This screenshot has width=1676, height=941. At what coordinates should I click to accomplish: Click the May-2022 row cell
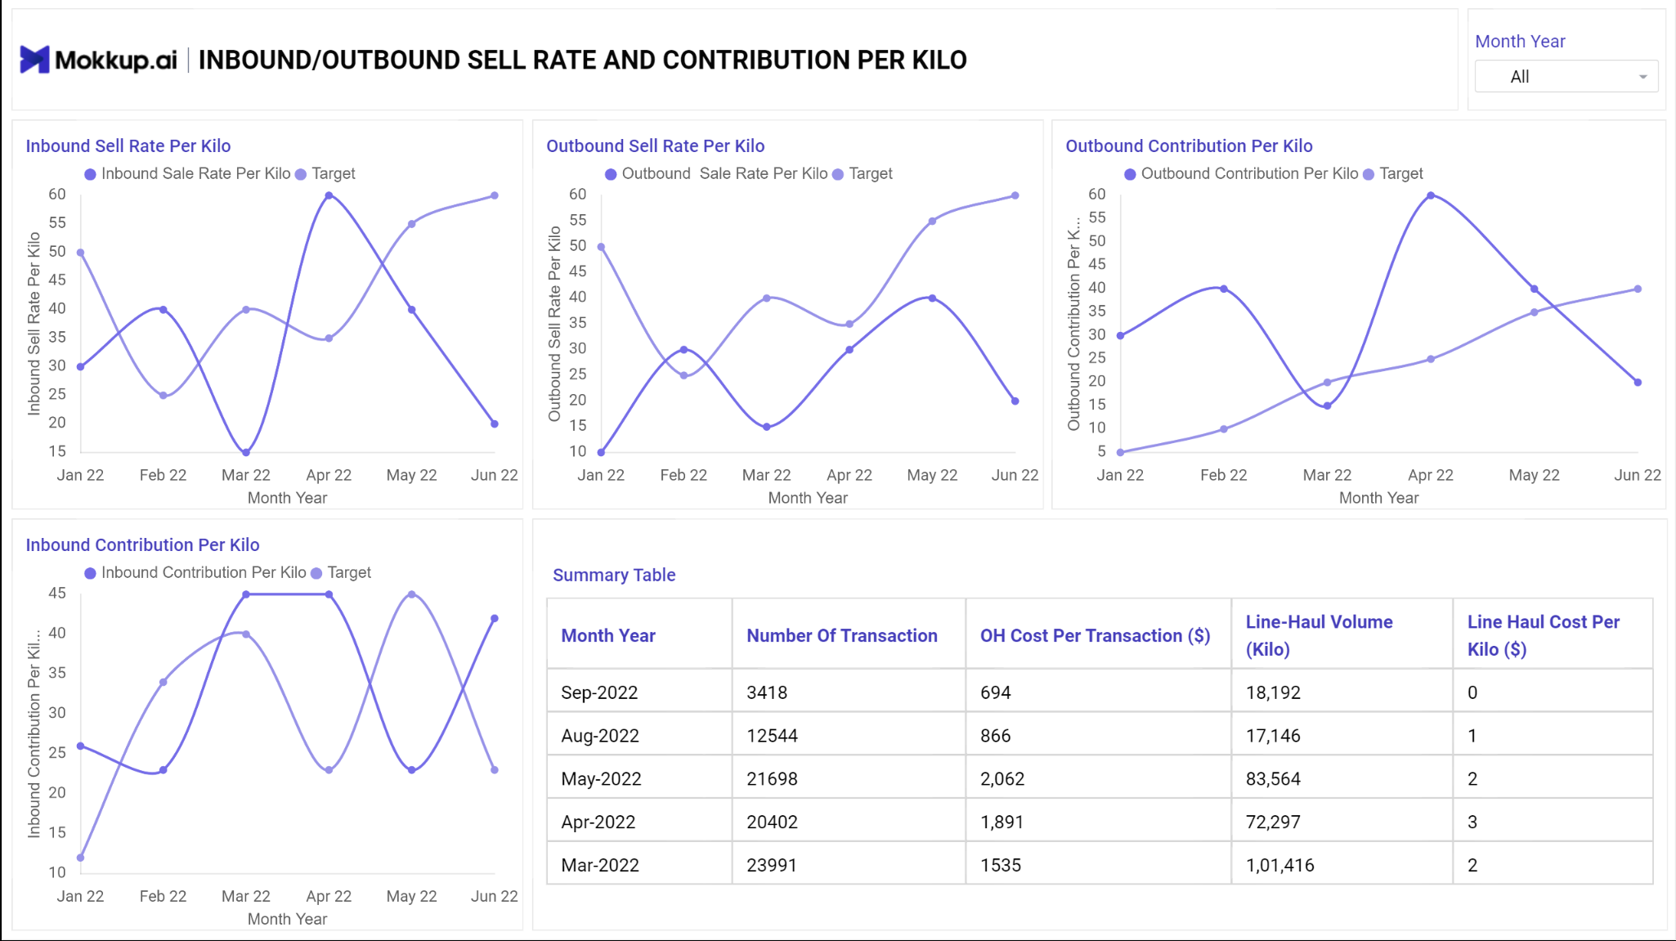point(601,779)
